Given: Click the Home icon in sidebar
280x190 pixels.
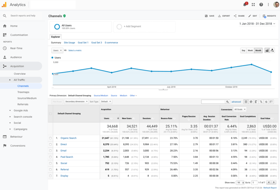Looking at the screenshot, I should pos(5,26).
